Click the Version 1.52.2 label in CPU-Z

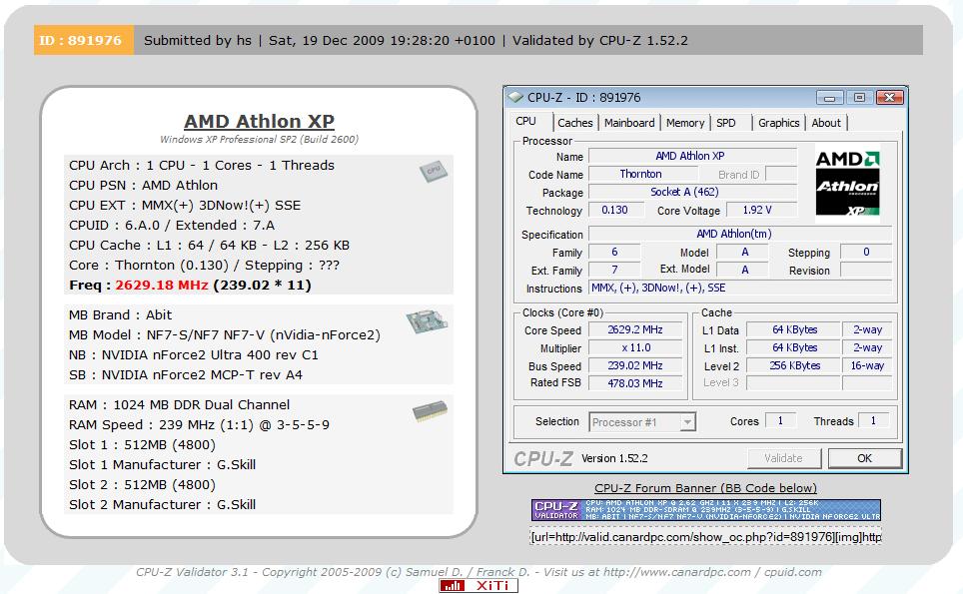614,458
